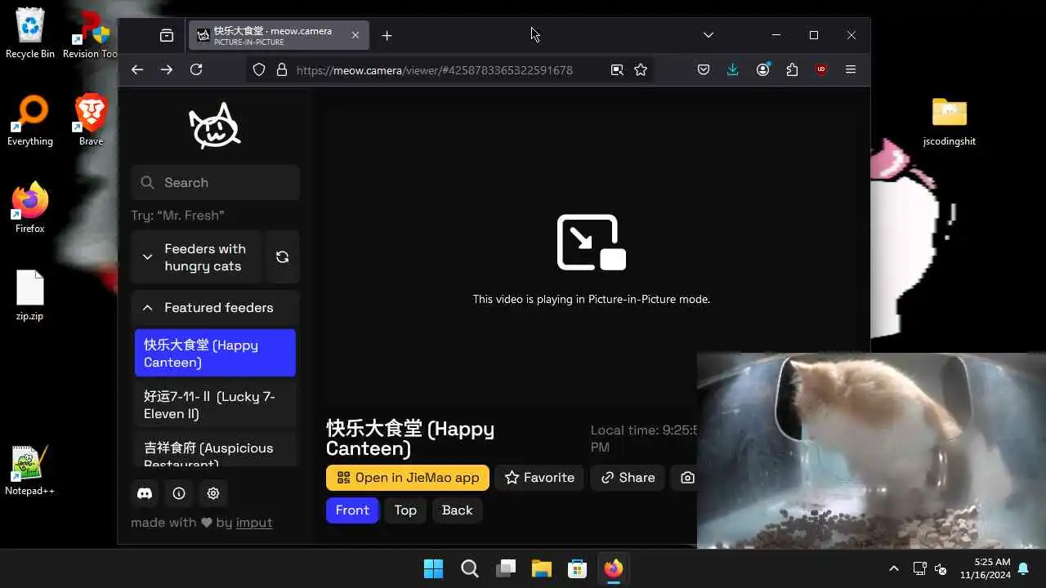
Task: Open the list all tabs chevron
Action: [709, 35]
